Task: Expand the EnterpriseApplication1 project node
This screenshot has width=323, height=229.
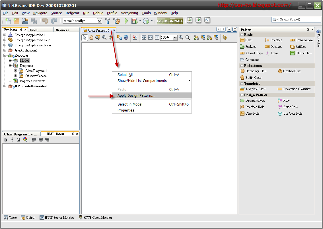Action: tap(5, 35)
